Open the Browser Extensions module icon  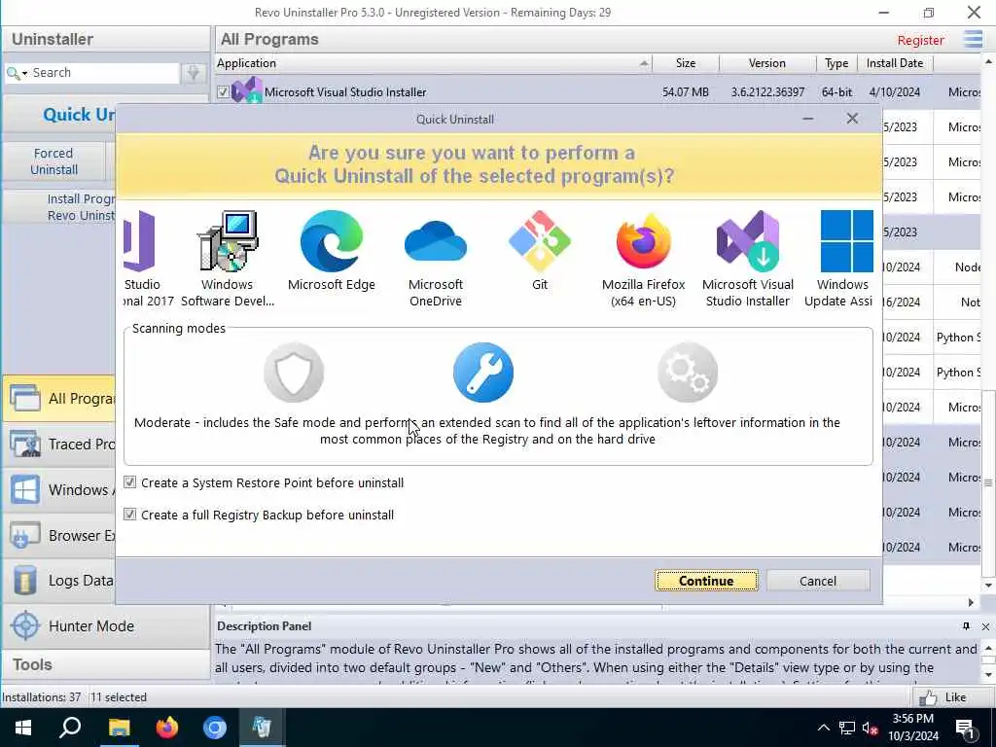tap(24, 536)
